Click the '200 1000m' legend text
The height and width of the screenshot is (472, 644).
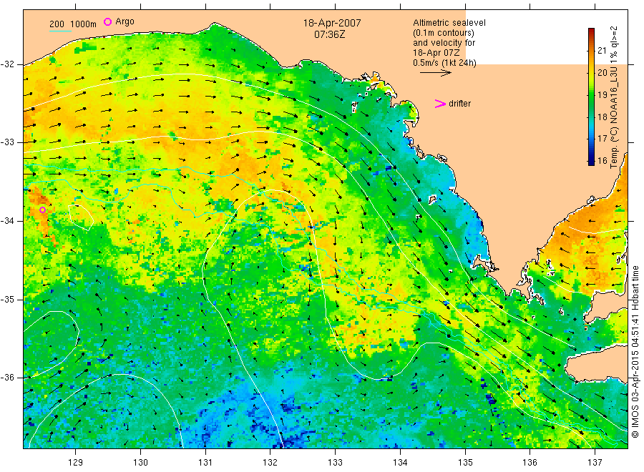(73, 24)
